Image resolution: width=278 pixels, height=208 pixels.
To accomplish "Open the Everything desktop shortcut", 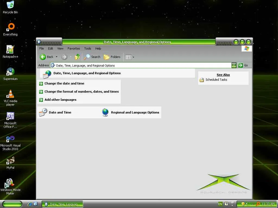I will 10,29.
